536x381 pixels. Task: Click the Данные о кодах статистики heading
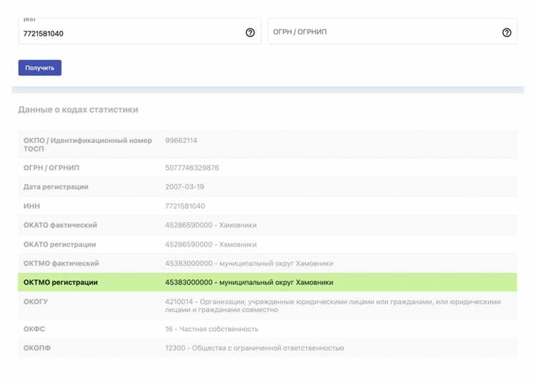[x=78, y=110]
